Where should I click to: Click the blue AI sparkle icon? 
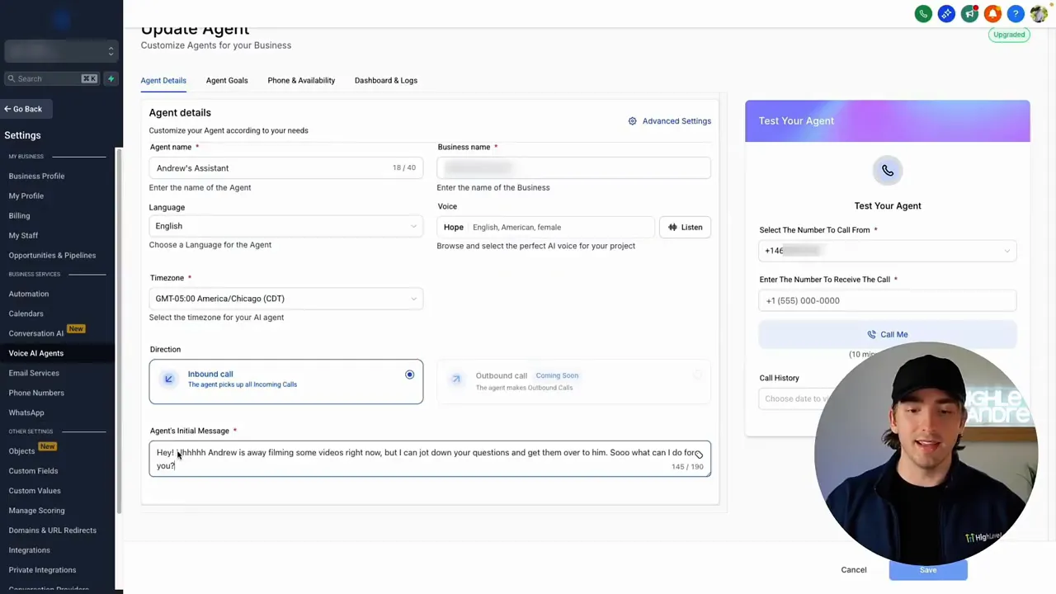946,14
